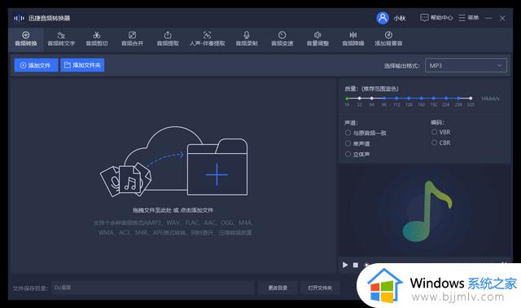Open the 菜单 hamburger menu
Viewport: 521px width, 308px height.
[469, 18]
